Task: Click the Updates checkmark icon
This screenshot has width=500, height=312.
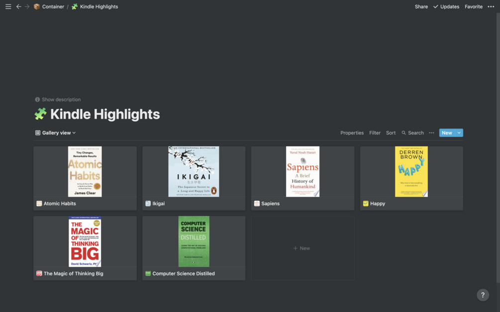Action: click(436, 6)
